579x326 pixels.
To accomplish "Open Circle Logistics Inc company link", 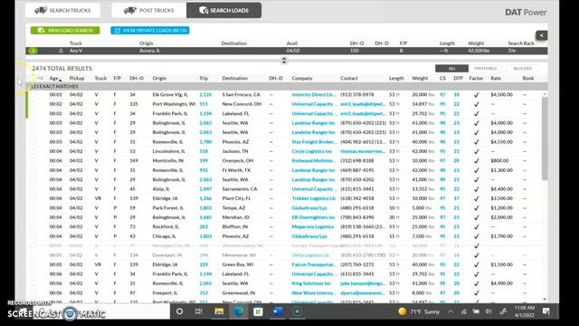I will click(x=311, y=151).
